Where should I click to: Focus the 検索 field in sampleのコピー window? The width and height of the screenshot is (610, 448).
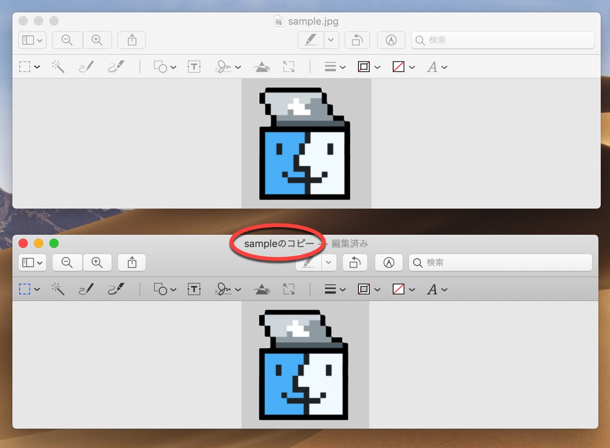pyautogui.click(x=501, y=262)
